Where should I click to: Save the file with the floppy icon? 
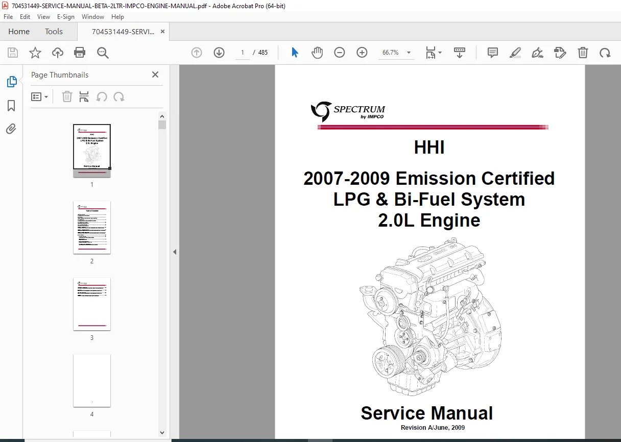(x=13, y=53)
